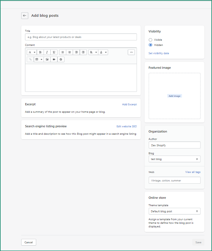Click the Add image button
Image resolution: width=212 pixels, height=251 pixels.
174,96
